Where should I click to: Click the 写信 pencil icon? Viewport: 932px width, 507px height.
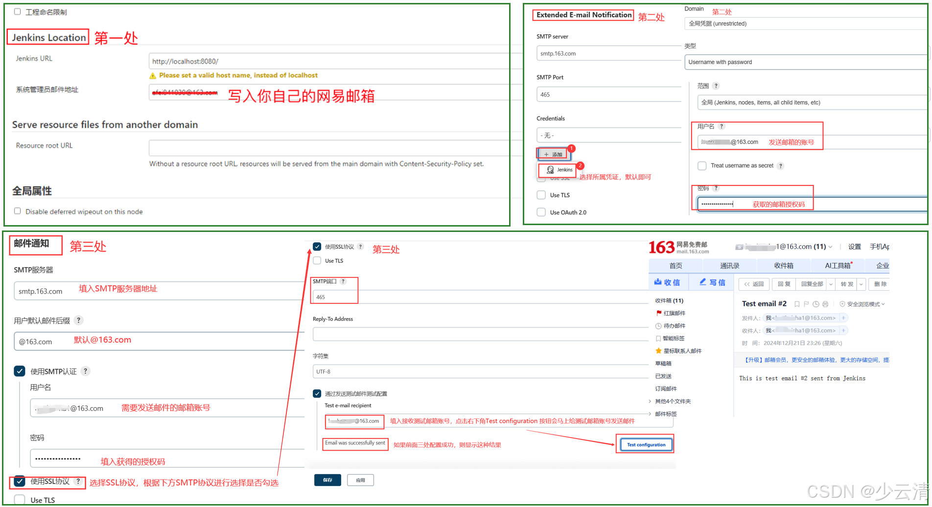[703, 282]
